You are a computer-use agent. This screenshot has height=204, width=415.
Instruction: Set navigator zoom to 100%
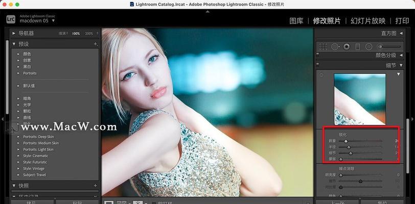pos(76,34)
